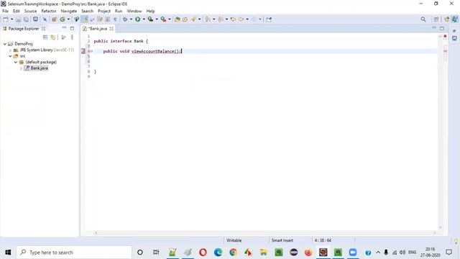Click the Save All toolbar icon
The height and width of the screenshot is (259, 460).
[x=26, y=19]
